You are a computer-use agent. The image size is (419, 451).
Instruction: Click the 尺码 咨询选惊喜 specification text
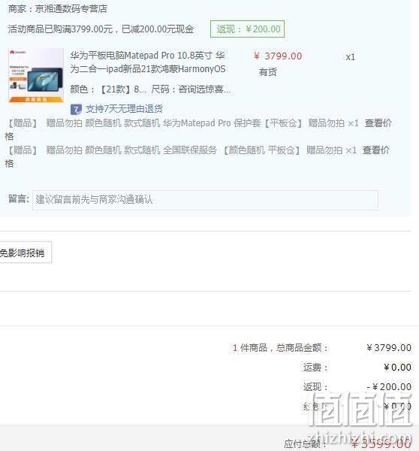pyautogui.click(x=191, y=89)
